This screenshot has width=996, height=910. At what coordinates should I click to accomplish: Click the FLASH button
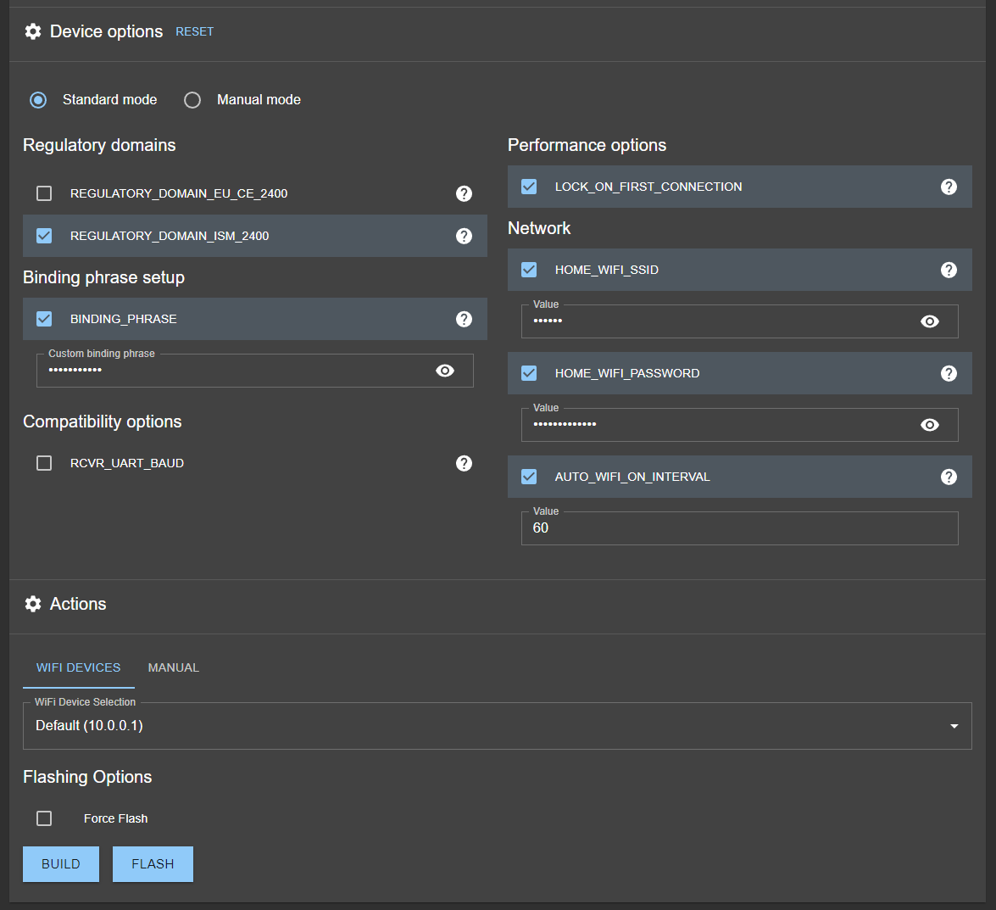(x=153, y=864)
